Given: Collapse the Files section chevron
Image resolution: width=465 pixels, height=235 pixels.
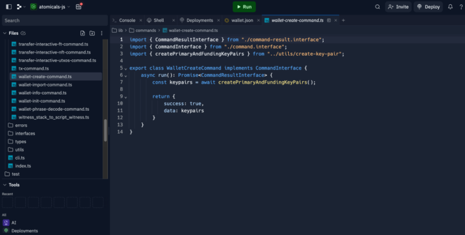Looking at the screenshot, I should pos(4,33).
